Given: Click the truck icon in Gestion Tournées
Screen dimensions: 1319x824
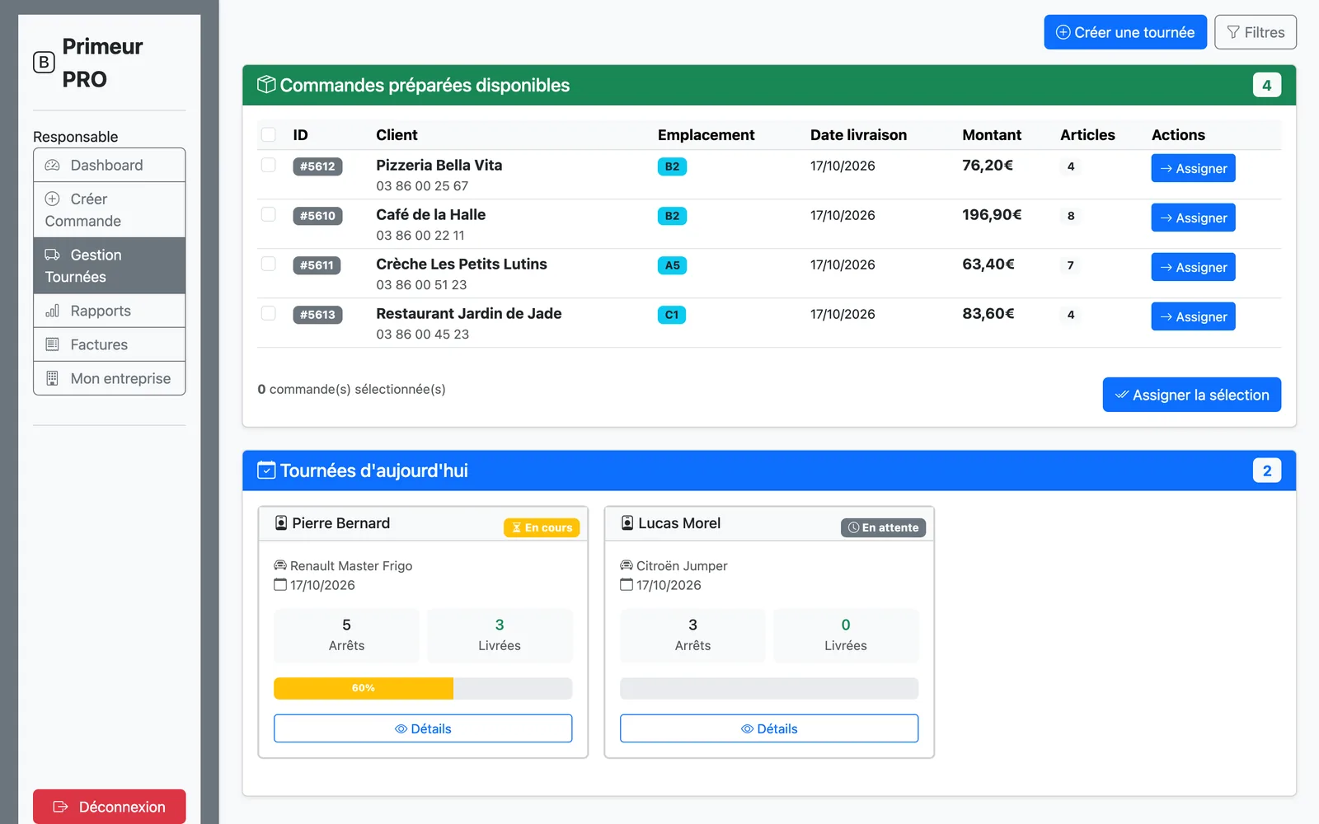Looking at the screenshot, I should [x=52, y=255].
